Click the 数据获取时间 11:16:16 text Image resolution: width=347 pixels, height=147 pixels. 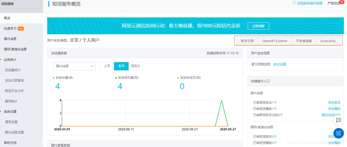(223, 53)
